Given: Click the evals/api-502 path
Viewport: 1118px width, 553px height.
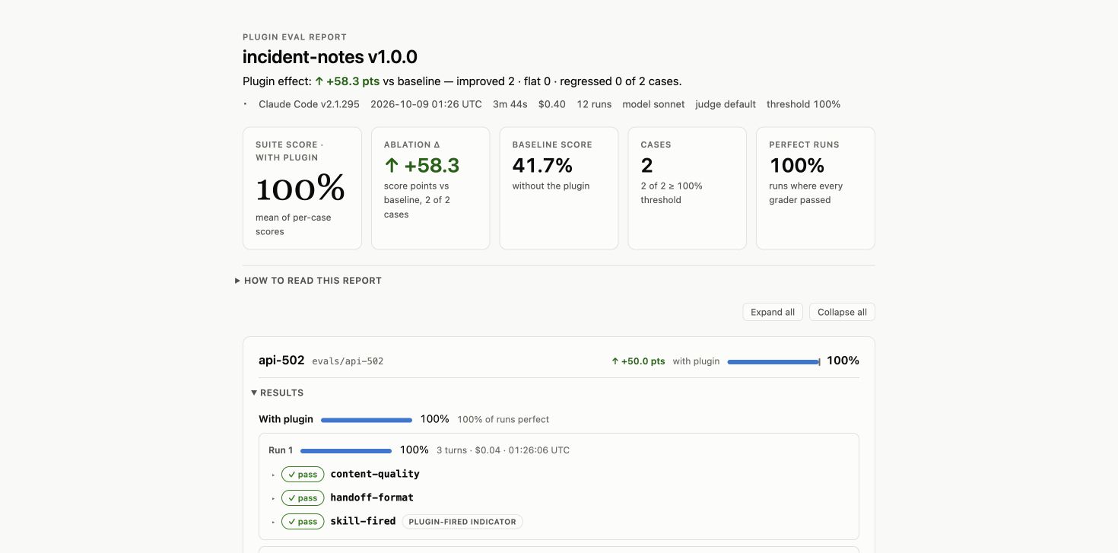Looking at the screenshot, I should 348,361.
